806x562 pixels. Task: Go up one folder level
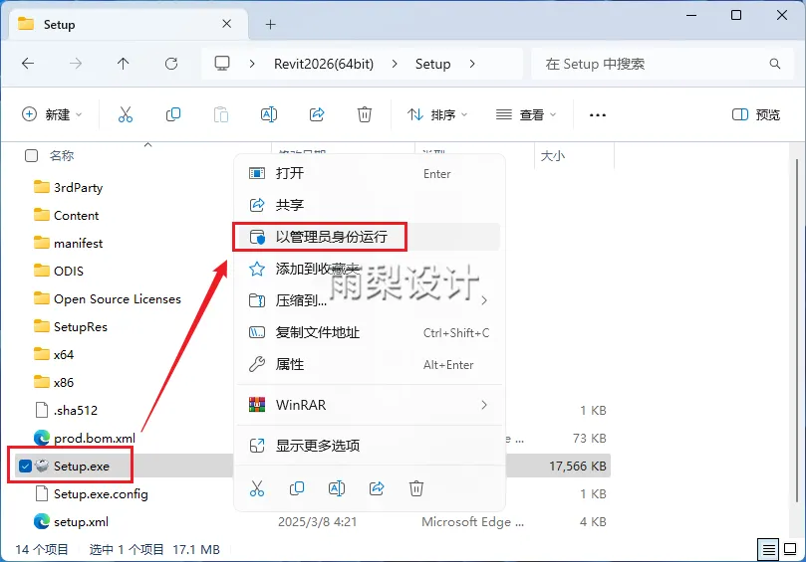(123, 64)
